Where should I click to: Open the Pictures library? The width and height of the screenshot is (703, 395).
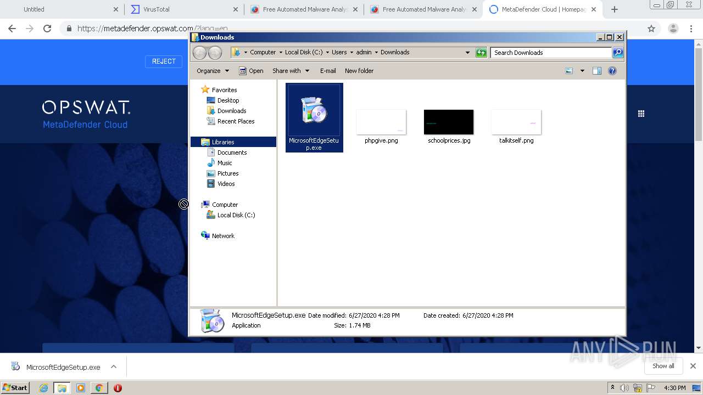pos(227,173)
